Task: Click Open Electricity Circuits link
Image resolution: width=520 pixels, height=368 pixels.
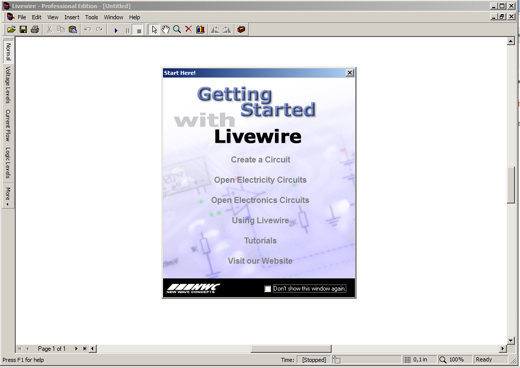Action: 260,180
